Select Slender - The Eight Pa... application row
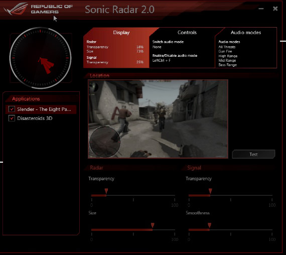 click(x=41, y=109)
